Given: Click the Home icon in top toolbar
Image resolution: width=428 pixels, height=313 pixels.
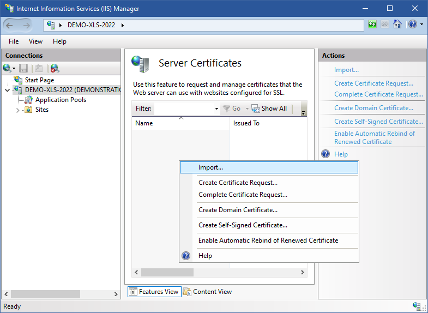Looking at the screenshot, I should (x=397, y=25).
